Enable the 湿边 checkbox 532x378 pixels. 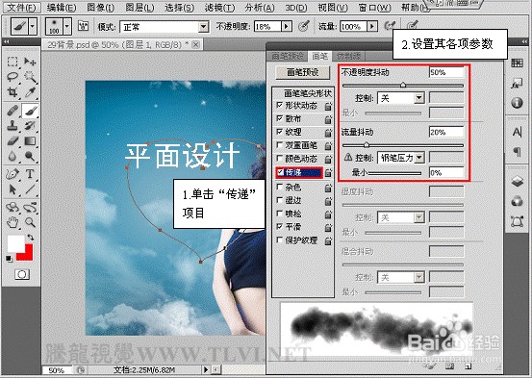click(x=280, y=200)
